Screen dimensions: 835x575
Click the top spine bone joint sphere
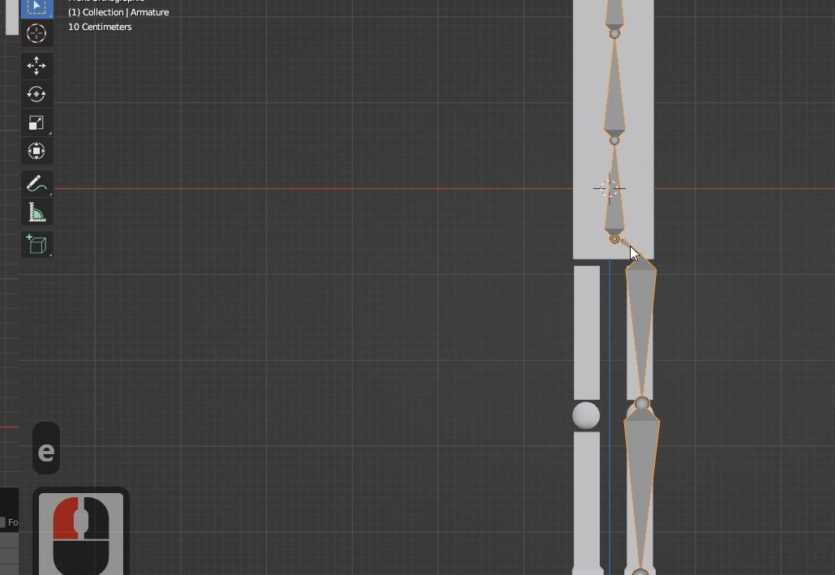point(614,33)
